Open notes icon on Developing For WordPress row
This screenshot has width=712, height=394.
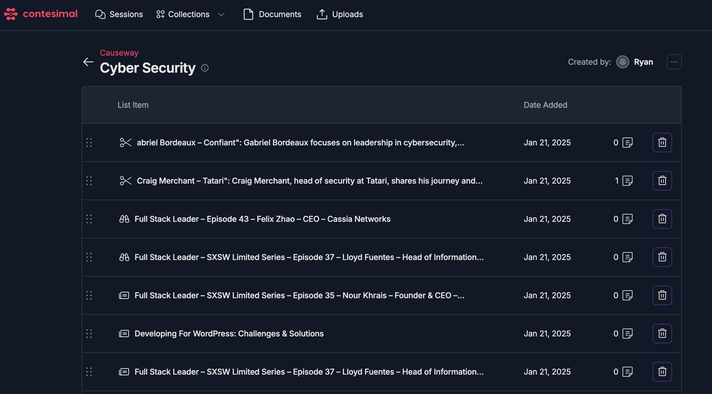(627, 334)
